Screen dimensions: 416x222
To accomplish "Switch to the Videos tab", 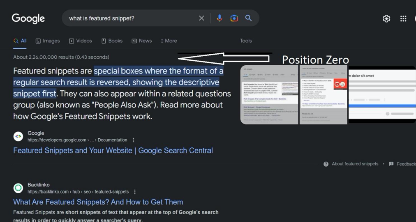I will pos(81,41).
